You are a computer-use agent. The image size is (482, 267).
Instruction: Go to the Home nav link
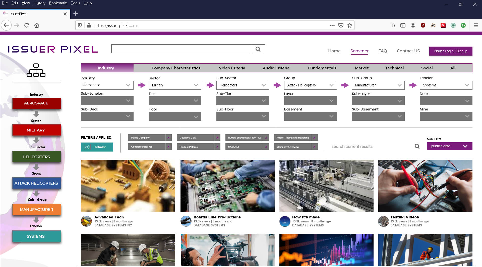(334, 51)
